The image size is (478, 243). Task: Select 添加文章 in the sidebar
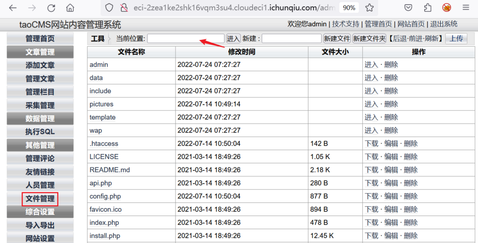[x=40, y=65]
